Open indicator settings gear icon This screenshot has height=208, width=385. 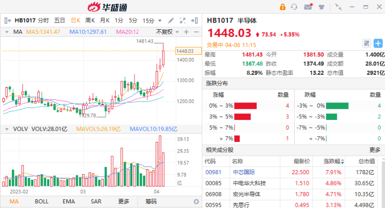(x=196, y=202)
